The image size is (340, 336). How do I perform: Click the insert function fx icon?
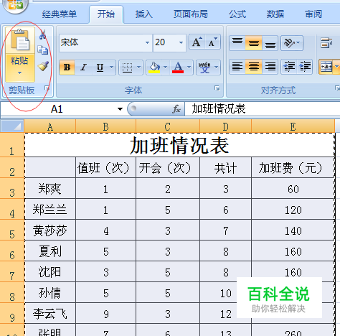176,109
